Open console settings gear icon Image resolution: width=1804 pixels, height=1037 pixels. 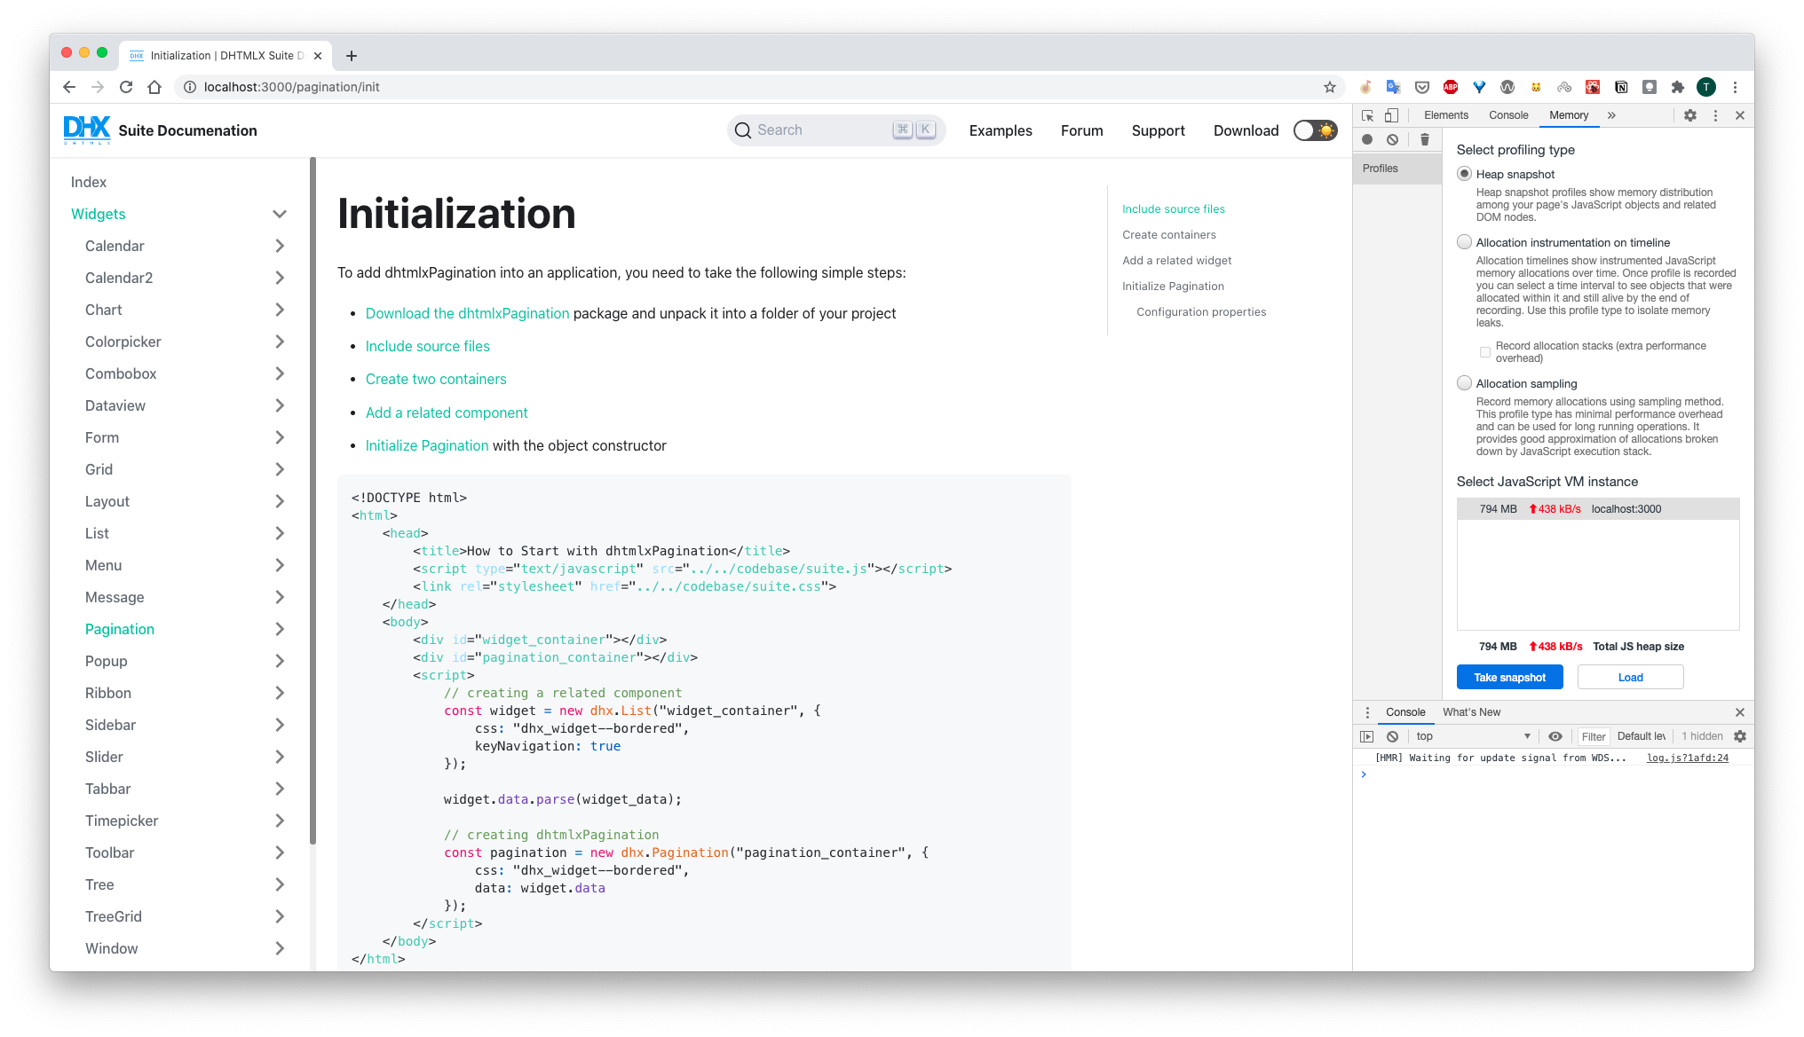click(x=1740, y=736)
